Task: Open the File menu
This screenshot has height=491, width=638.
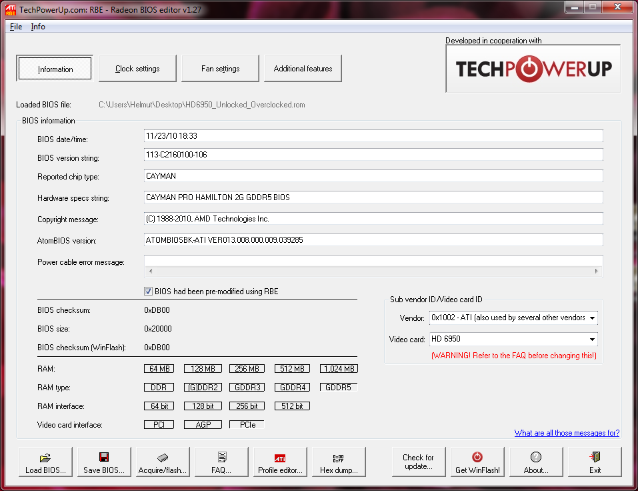Action: [x=16, y=27]
